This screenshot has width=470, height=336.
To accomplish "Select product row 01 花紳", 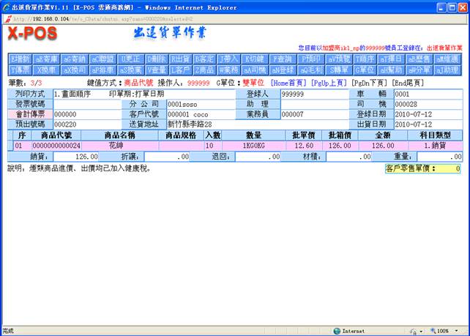I will pyautogui.click(x=115, y=146).
